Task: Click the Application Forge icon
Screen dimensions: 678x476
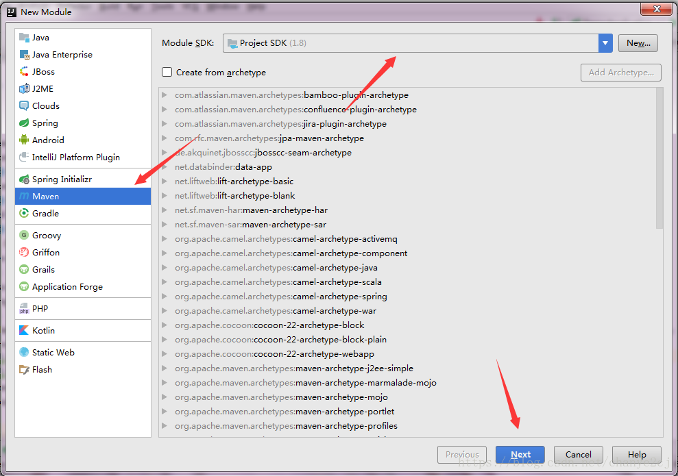Action: click(24, 287)
